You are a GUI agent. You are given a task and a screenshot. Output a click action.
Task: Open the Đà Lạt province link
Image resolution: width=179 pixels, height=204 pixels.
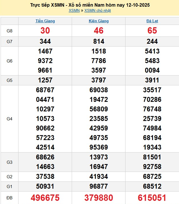(x=152, y=21)
